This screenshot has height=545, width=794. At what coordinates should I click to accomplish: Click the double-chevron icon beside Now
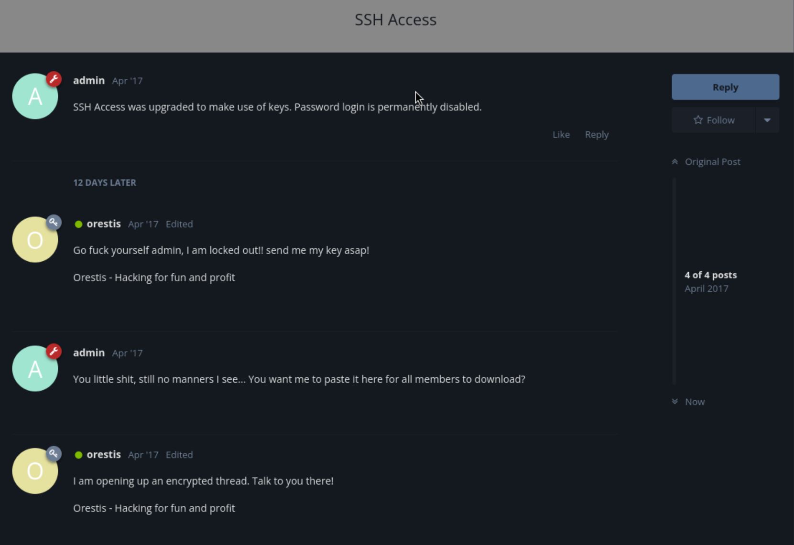click(x=674, y=402)
